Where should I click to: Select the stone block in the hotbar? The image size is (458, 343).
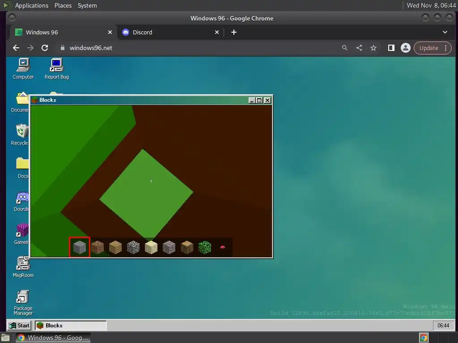80,247
